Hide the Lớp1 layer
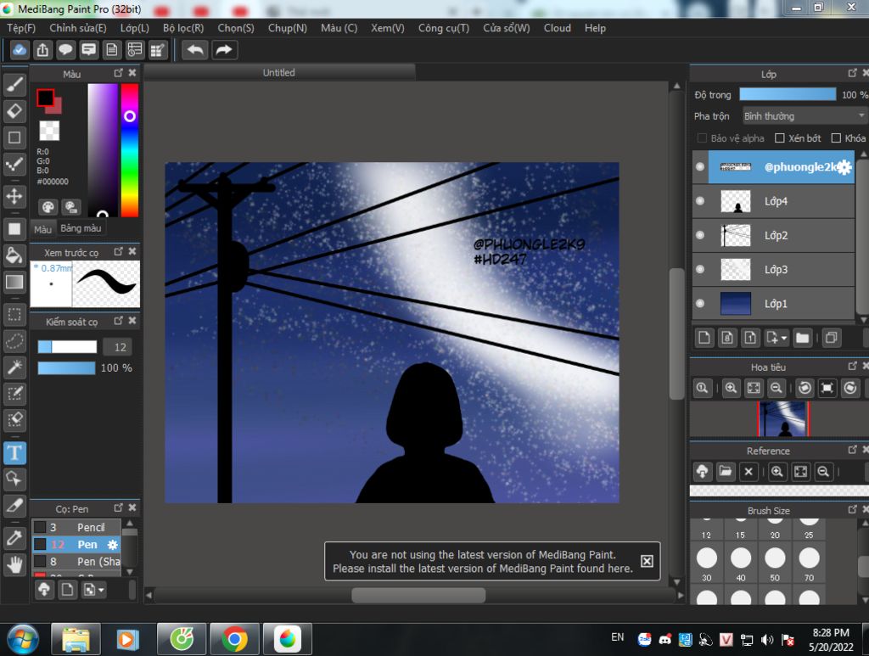This screenshot has height=656, width=869. 700,303
